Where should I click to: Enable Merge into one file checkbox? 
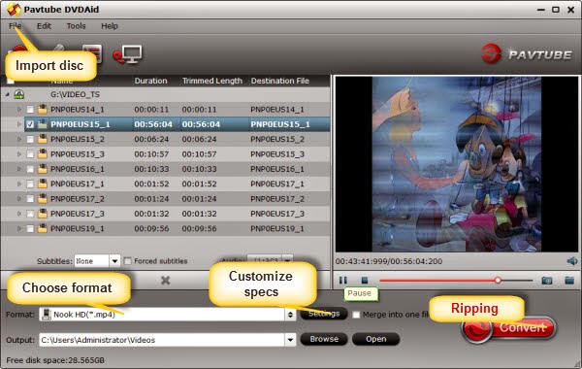[x=356, y=315]
